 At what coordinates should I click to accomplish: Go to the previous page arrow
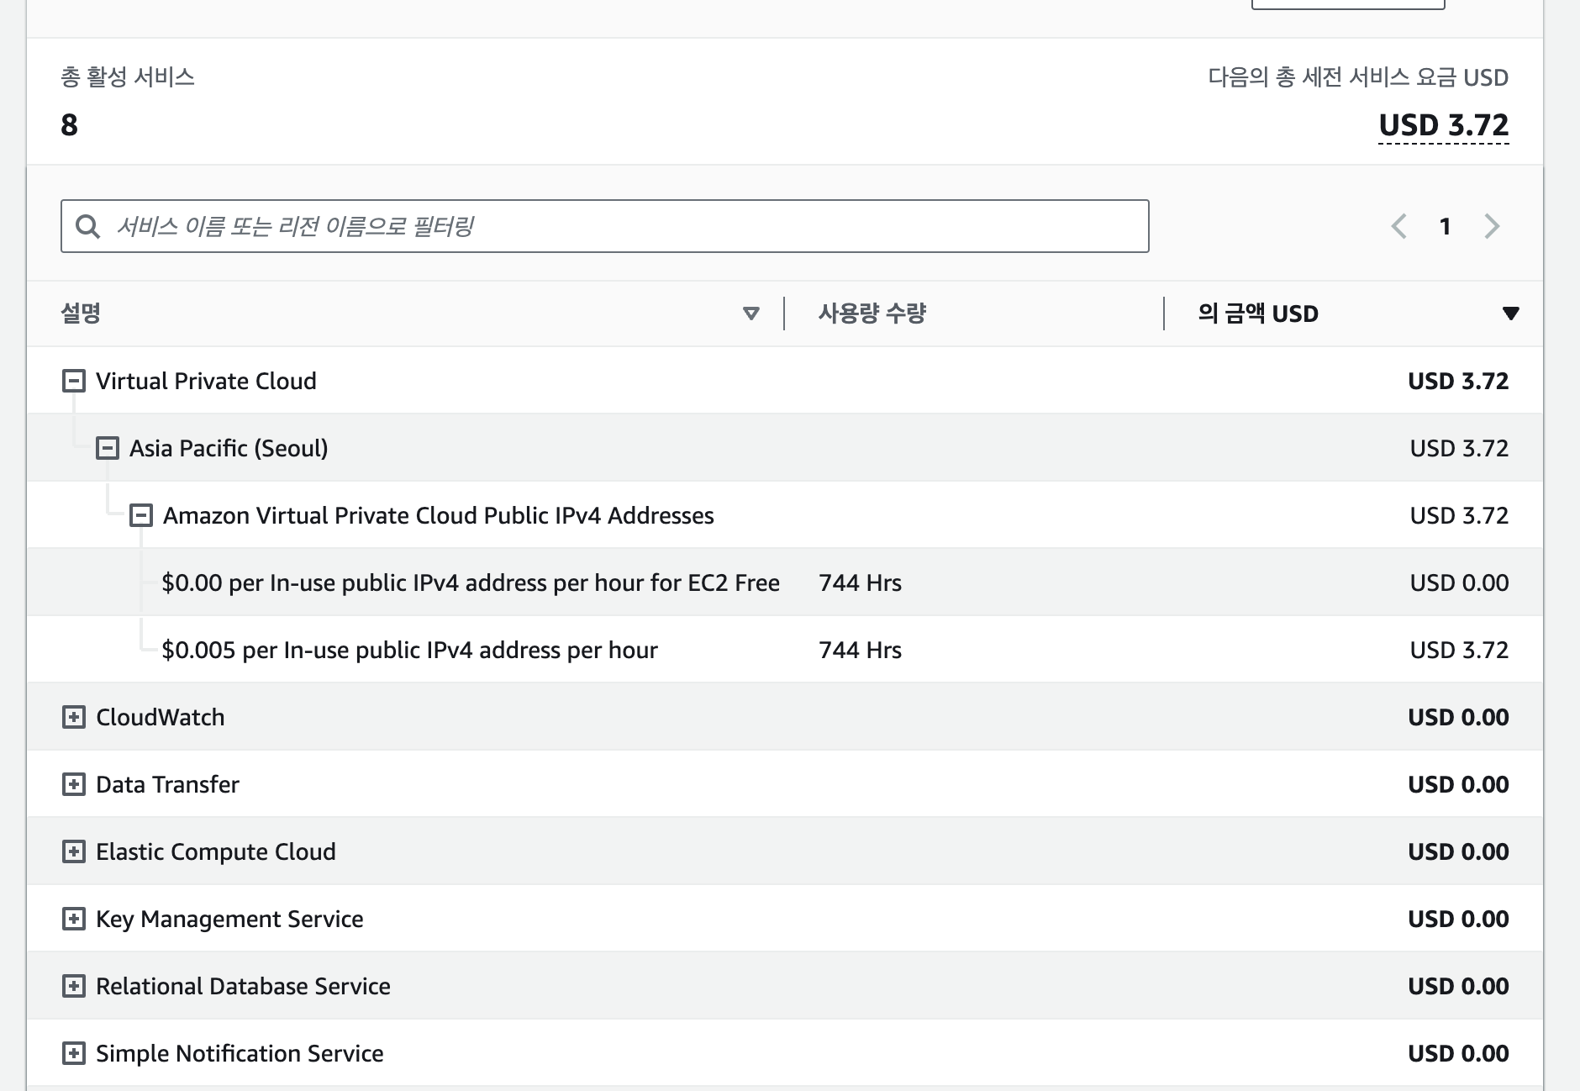click(x=1399, y=226)
